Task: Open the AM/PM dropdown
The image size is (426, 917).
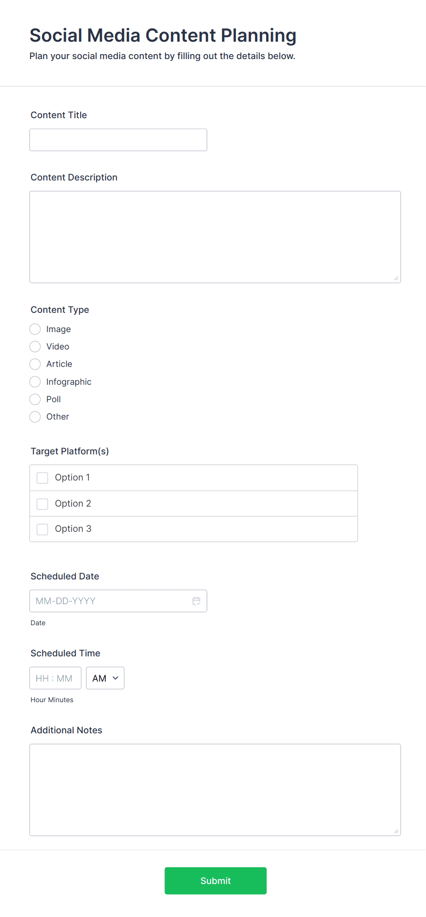Action: [x=105, y=678]
